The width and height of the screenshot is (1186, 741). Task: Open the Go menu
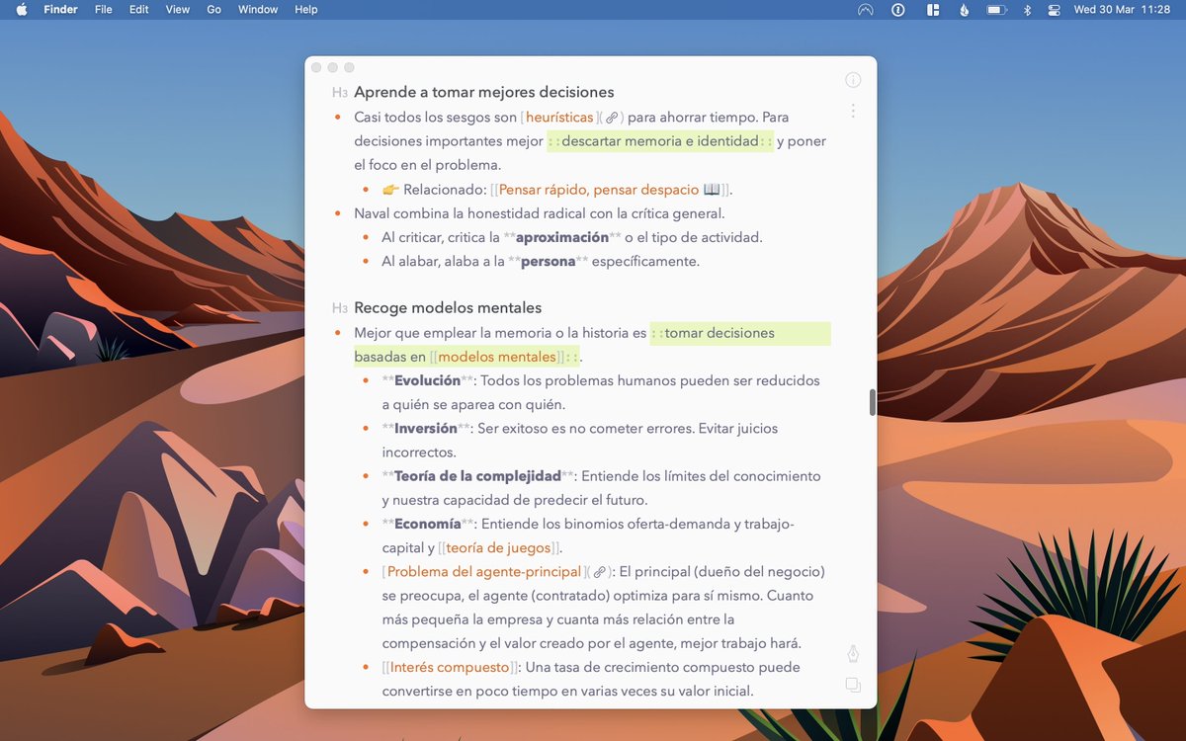point(214,10)
